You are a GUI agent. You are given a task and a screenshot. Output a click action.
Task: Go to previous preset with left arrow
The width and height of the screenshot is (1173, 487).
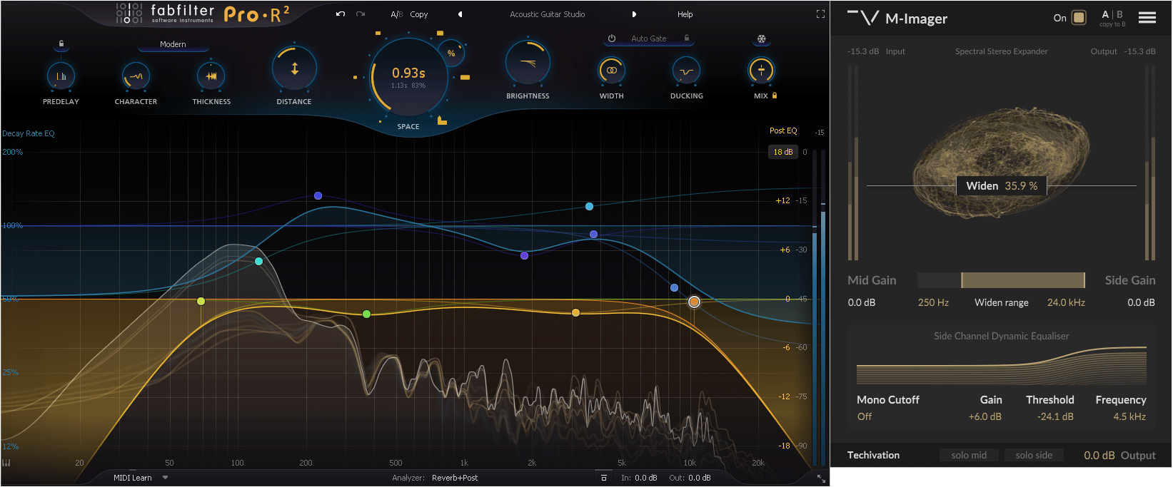(x=460, y=14)
